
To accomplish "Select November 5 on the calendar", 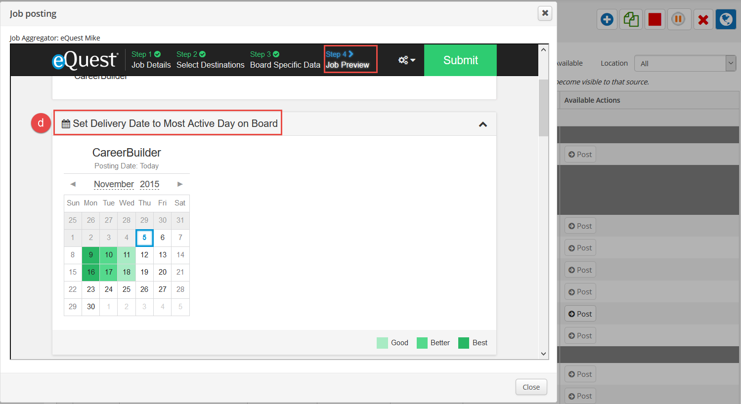I will [x=144, y=238].
